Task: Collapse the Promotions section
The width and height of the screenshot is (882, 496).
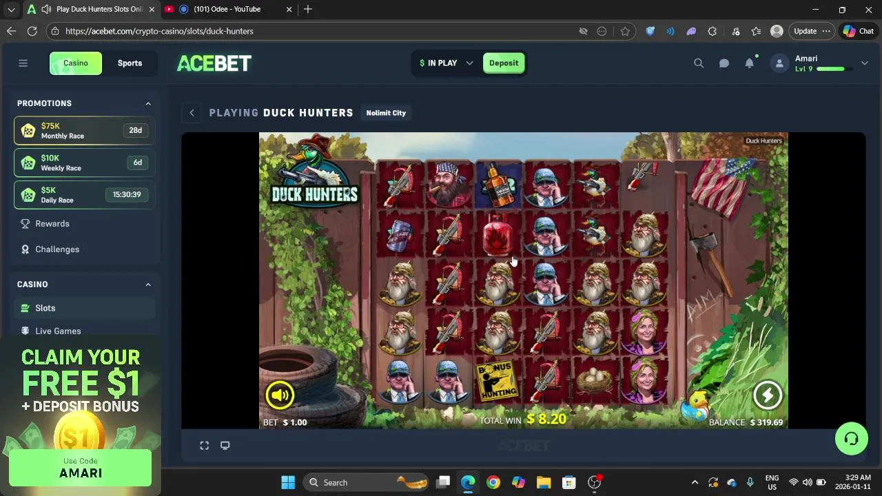Action: tap(148, 103)
